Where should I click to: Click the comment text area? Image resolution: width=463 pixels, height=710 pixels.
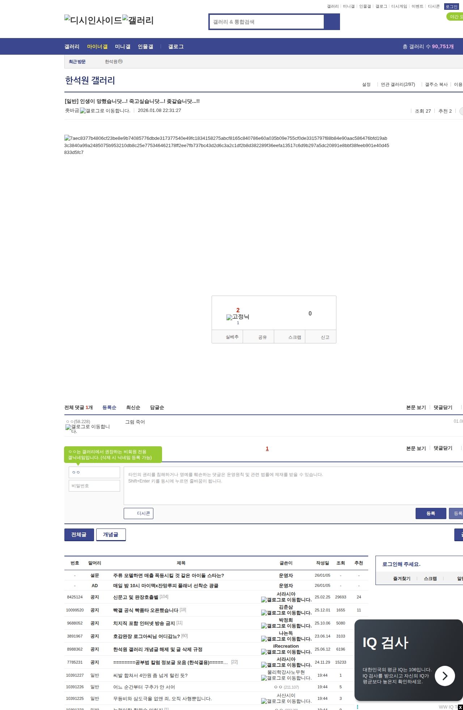pos(293,486)
